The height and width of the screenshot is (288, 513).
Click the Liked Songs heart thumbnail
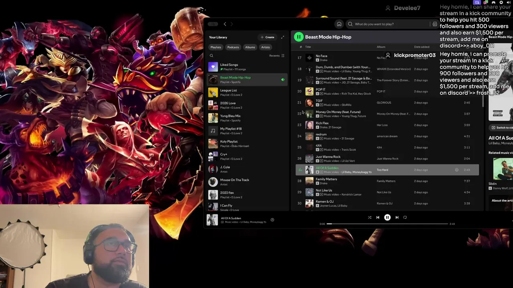pos(213,67)
